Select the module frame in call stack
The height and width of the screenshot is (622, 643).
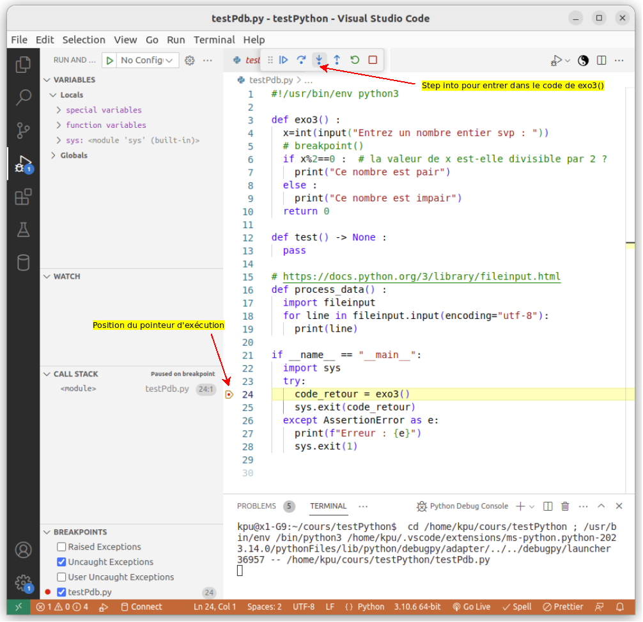coord(132,389)
